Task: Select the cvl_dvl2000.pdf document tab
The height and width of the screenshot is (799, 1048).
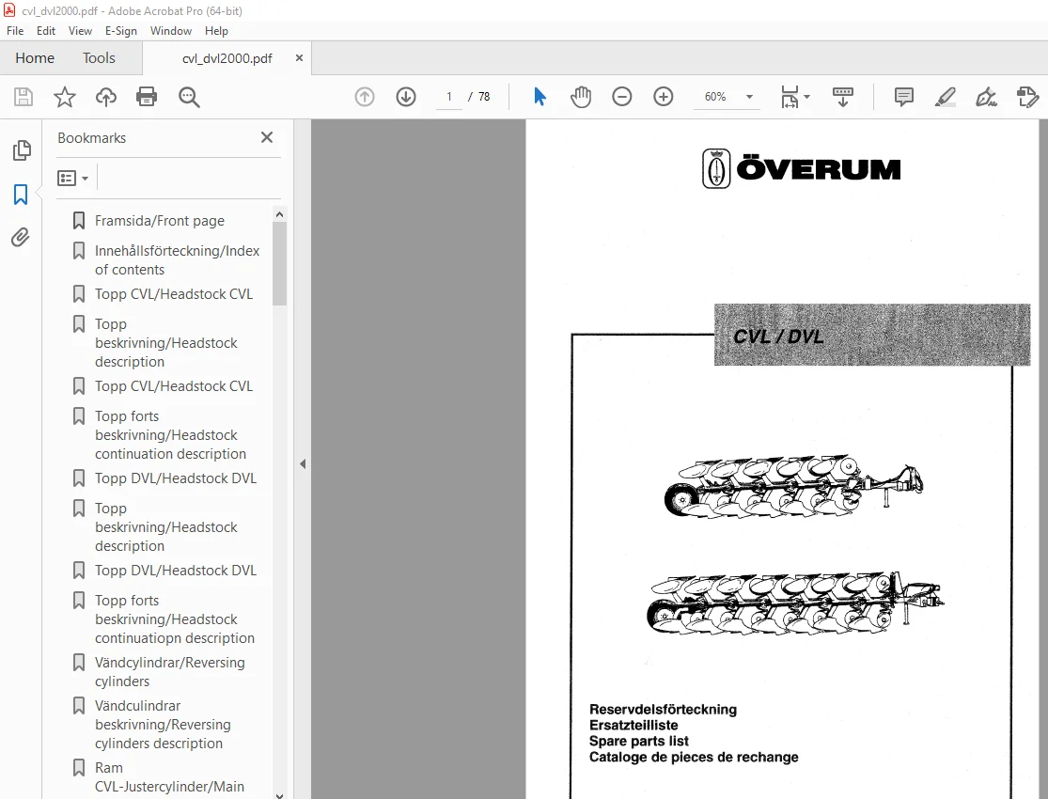Action: pyautogui.click(x=227, y=58)
